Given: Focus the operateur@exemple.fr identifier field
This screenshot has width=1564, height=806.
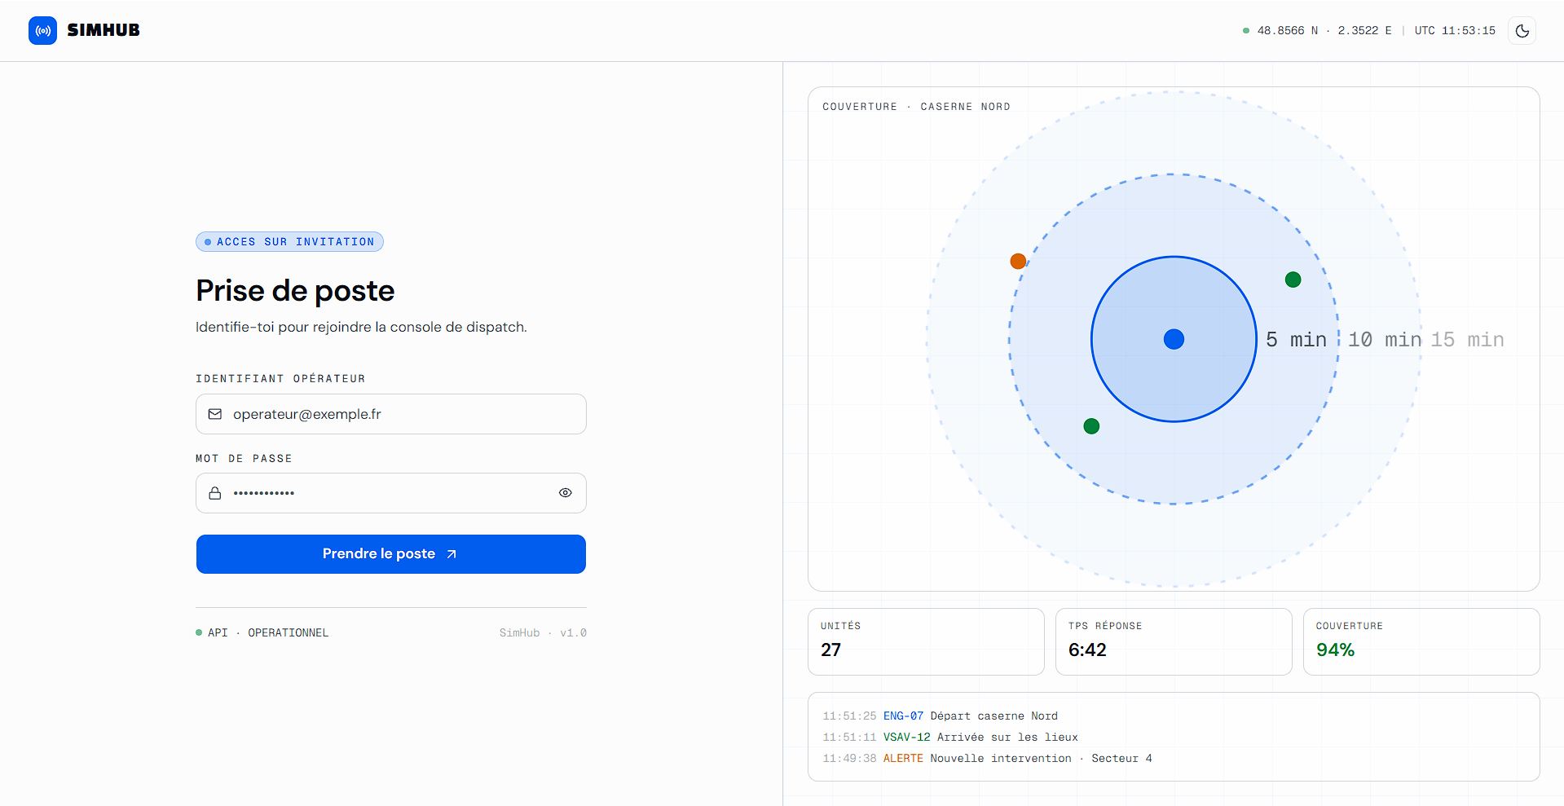Looking at the screenshot, I should tap(391, 414).
